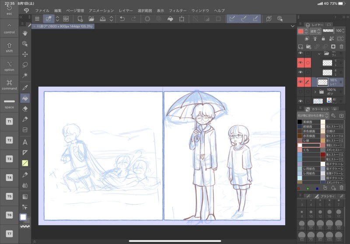Click the Undo arrow in command bar
Screen dimensions: 350x244
(122, 19)
